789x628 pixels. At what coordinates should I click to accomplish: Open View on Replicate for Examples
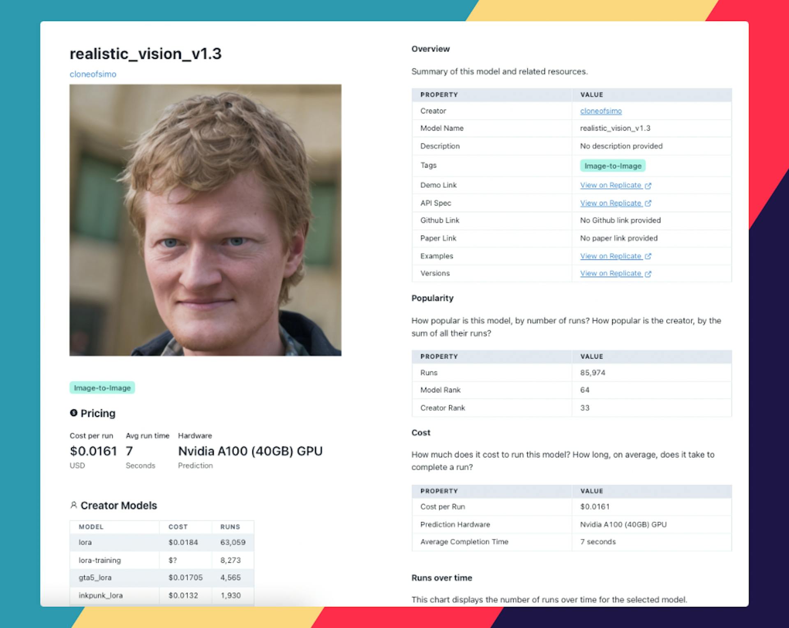pyautogui.click(x=610, y=256)
